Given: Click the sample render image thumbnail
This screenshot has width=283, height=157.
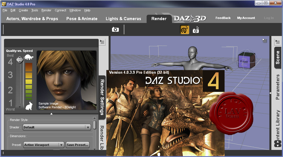Looking at the screenshot, I should point(67,80).
